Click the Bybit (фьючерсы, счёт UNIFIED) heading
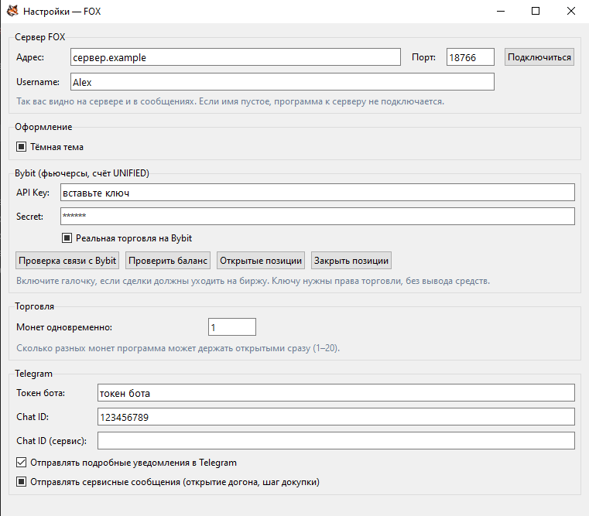This screenshot has width=589, height=516. 82,173
